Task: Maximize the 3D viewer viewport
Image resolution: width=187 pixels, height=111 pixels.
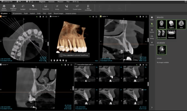Action: click(96, 17)
